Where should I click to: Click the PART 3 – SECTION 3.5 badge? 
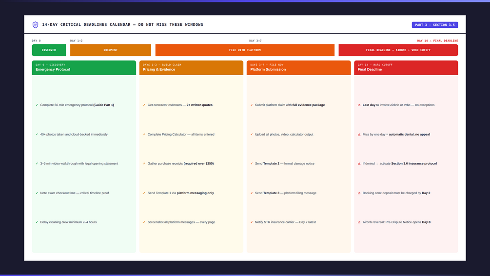(435, 25)
